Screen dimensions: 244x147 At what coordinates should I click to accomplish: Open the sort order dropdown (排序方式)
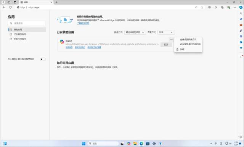pos(135,32)
